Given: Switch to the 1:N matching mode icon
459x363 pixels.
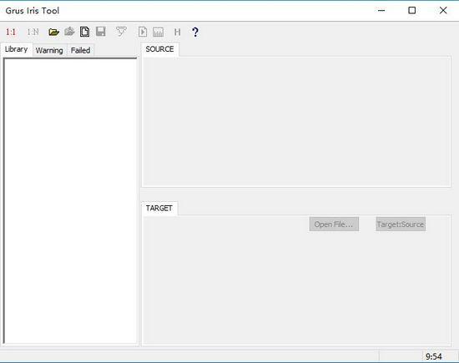Looking at the screenshot, I should [33, 32].
